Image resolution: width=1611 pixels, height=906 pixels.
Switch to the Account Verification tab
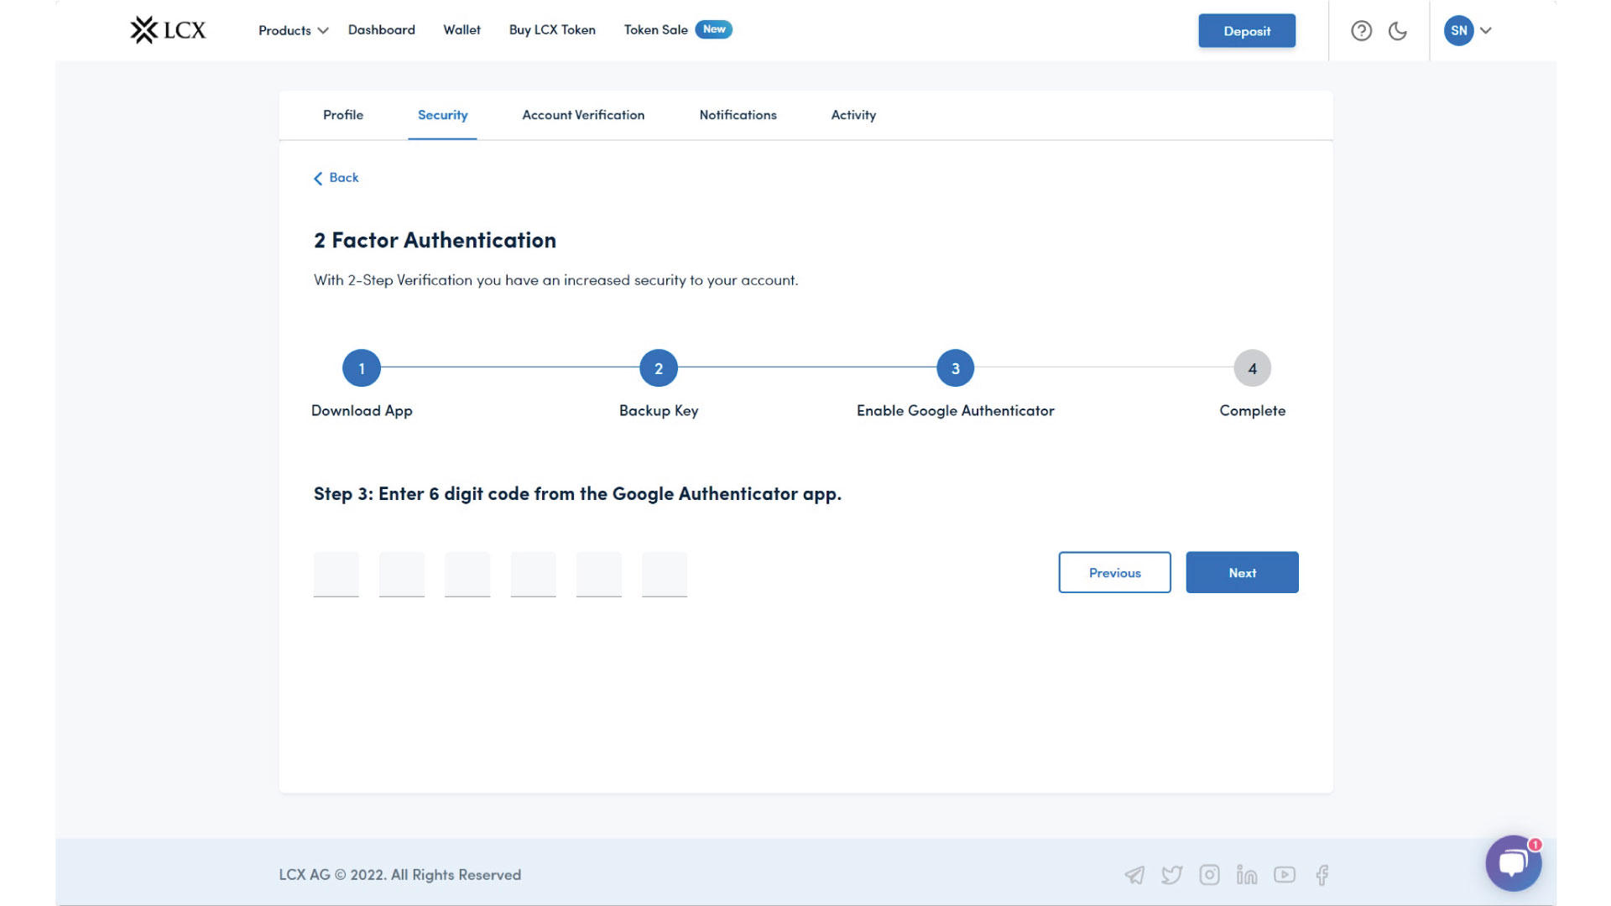click(x=583, y=115)
